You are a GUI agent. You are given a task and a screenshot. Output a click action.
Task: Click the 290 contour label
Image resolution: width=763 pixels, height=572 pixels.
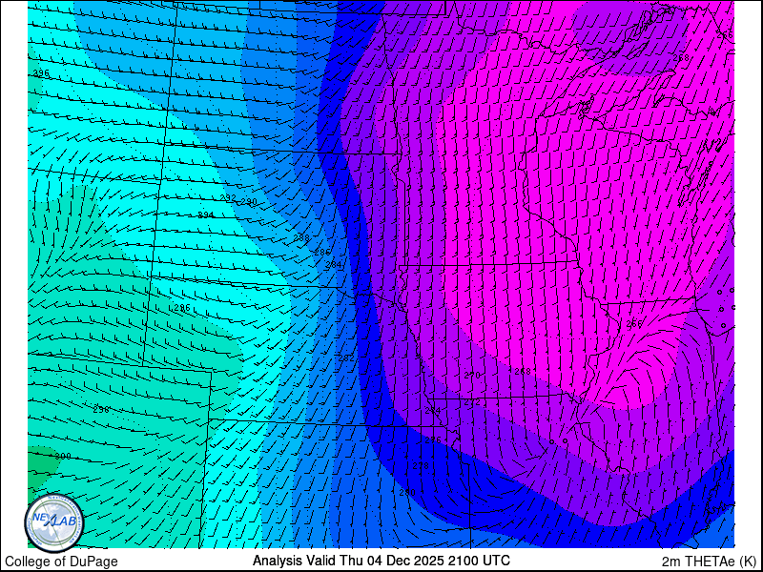[x=249, y=202]
